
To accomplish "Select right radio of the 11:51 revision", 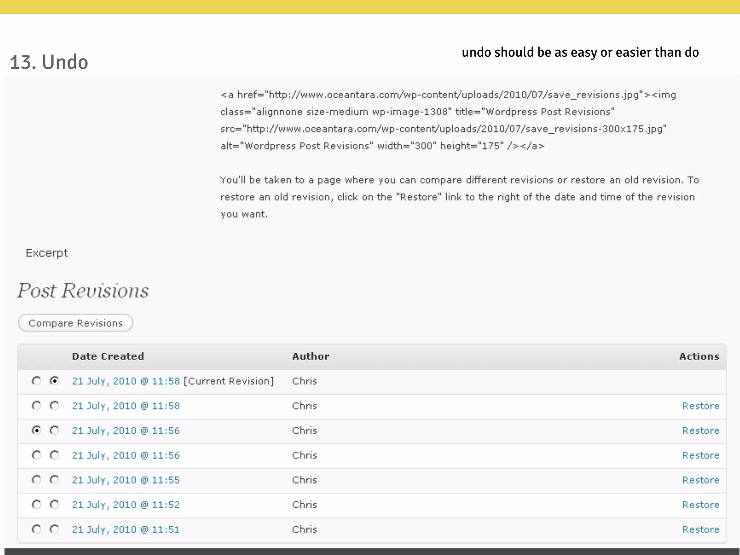I will tap(55, 529).
